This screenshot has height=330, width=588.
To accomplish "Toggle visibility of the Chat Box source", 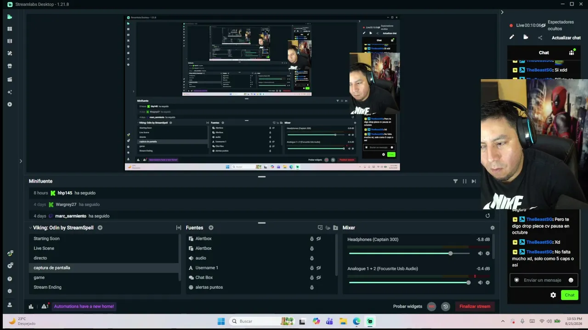I will [x=318, y=277].
